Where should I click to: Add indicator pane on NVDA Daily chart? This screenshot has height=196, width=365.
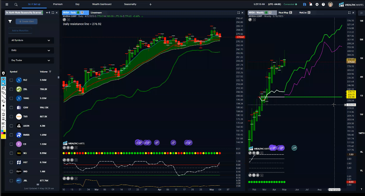point(68,20)
